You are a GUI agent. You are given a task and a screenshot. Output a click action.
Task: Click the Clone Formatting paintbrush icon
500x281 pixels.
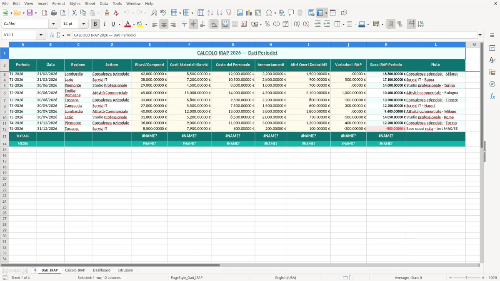coord(107,13)
